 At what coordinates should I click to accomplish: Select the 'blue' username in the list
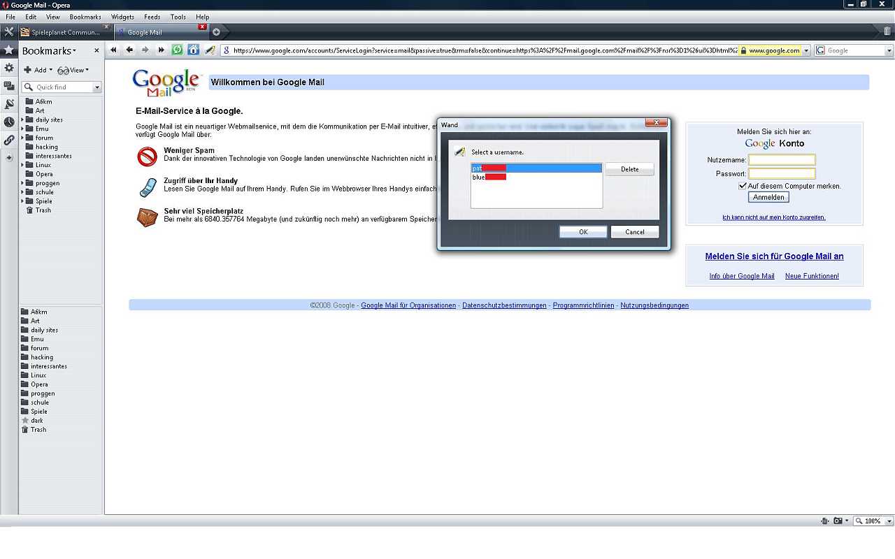point(489,177)
